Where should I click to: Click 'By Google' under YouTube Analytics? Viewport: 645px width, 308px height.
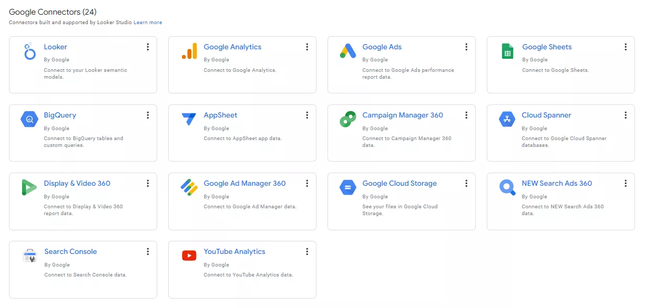click(216, 265)
